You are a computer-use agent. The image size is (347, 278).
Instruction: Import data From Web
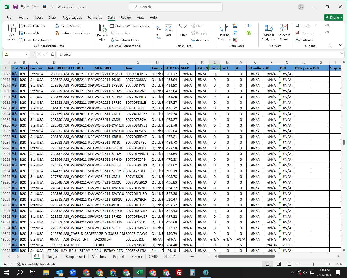pos(29,33)
